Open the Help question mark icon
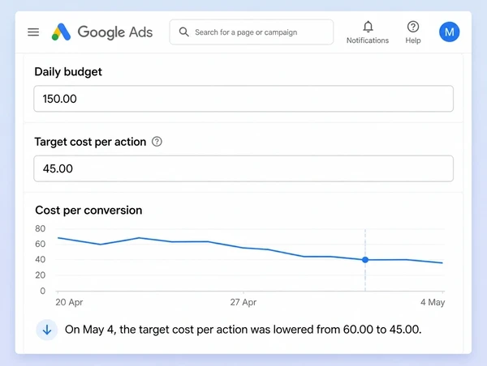This screenshot has width=487, height=366. pyautogui.click(x=413, y=27)
